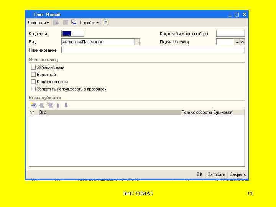Click the Вид field Активный/Пассивный
Image resolution: width=276 pixels, height=207 pixels.
click(x=98, y=42)
